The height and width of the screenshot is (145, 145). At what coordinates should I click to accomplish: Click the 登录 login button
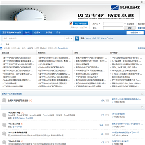coord(130,28)
